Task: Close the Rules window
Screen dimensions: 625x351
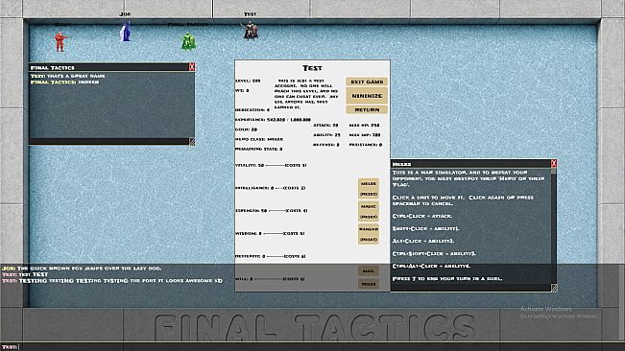Action: click(554, 164)
